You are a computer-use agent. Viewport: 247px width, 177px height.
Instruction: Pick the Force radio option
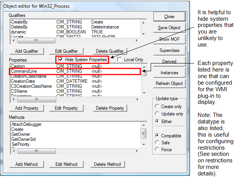click(157, 150)
